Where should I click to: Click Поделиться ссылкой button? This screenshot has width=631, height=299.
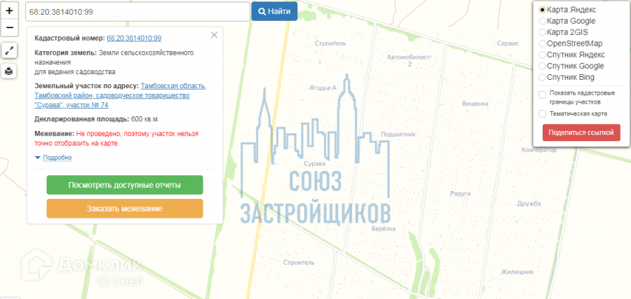click(x=581, y=132)
